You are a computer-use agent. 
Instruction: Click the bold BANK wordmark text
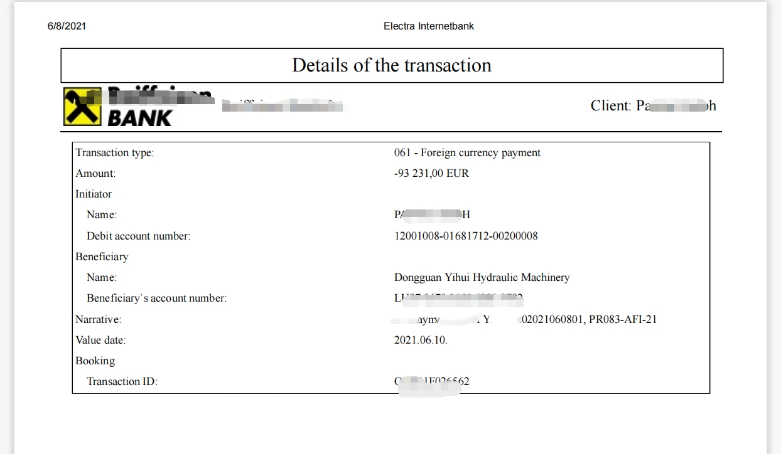click(139, 117)
